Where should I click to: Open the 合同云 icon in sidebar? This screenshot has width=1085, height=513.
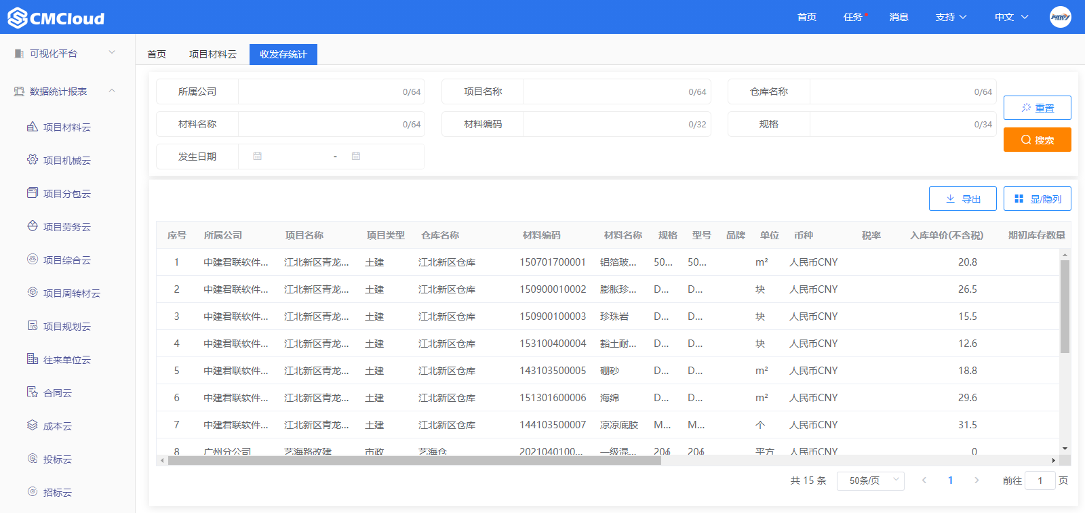pyautogui.click(x=32, y=392)
